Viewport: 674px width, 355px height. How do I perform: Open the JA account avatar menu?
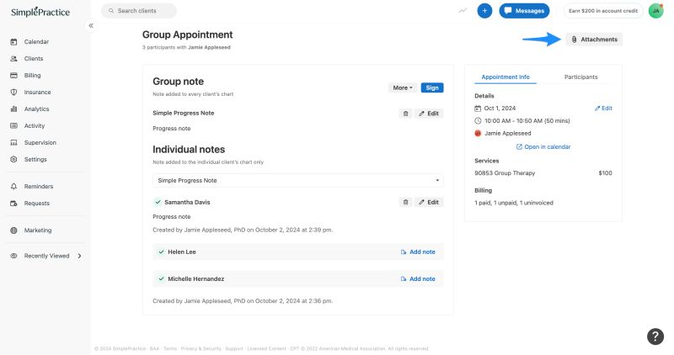pyautogui.click(x=656, y=11)
